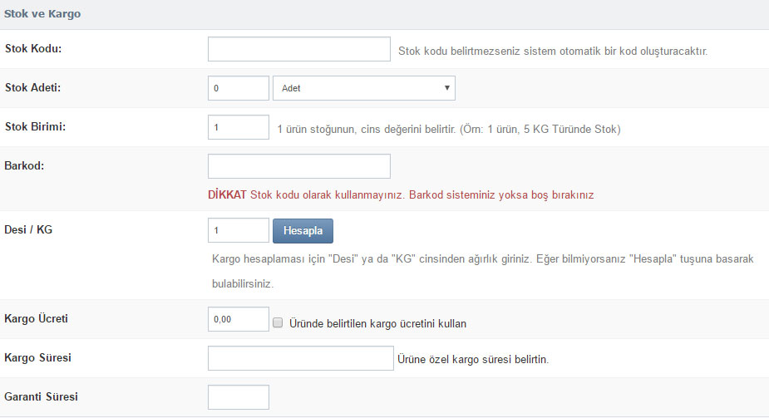Select the Stok Birimi value field
Viewport: 769px width, 418px height.
[239, 127]
